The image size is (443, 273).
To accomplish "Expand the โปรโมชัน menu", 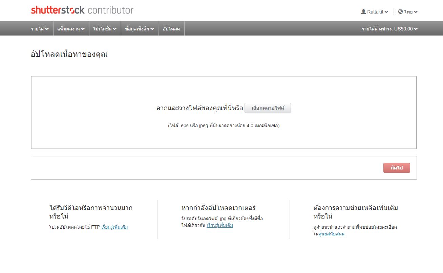I will 105,29.
